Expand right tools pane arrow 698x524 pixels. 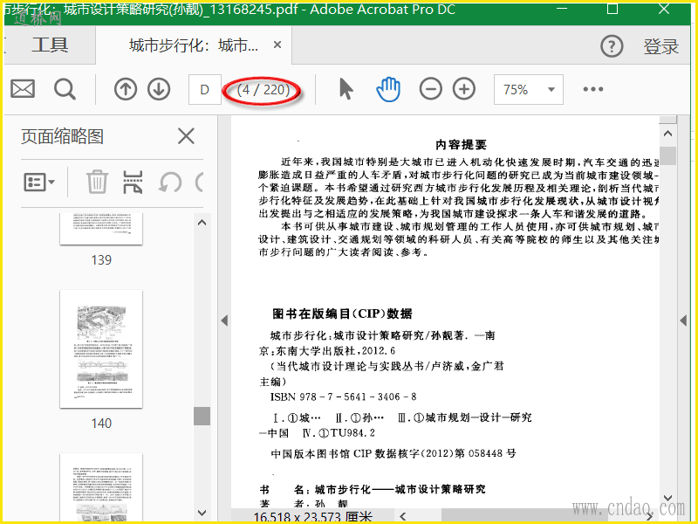tap(683, 320)
